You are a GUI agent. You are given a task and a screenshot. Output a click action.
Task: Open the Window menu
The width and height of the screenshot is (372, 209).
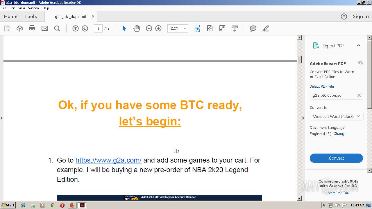tap(34, 8)
